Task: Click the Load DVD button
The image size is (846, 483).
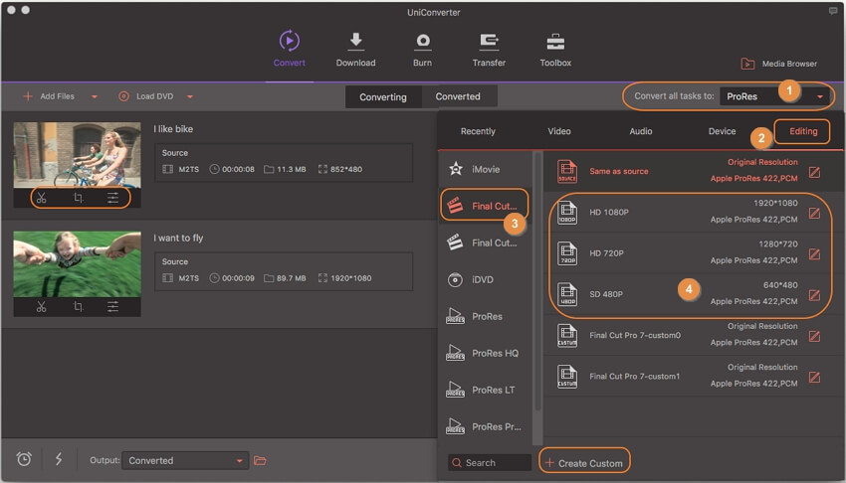Action: pyautogui.click(x=146, y=96)
